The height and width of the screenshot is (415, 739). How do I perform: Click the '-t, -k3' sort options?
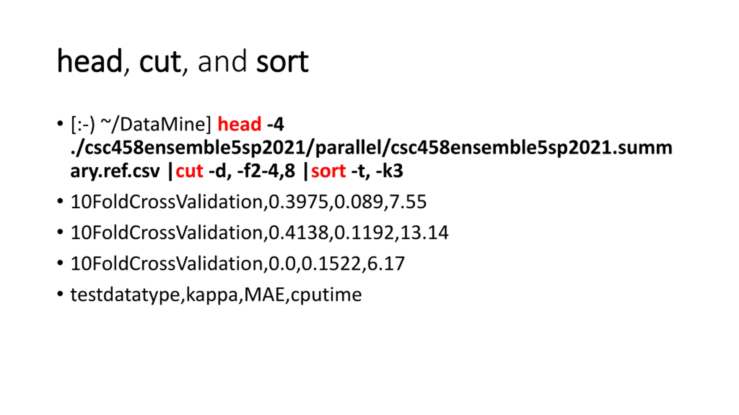click(377, 171)
